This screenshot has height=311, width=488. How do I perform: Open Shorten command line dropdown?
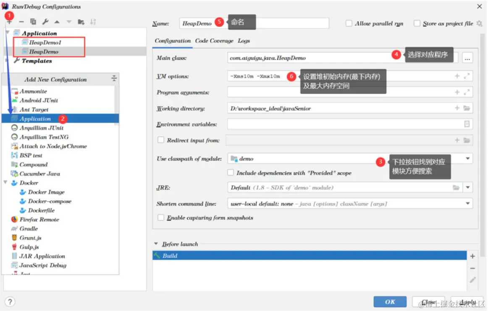[467, 204]
